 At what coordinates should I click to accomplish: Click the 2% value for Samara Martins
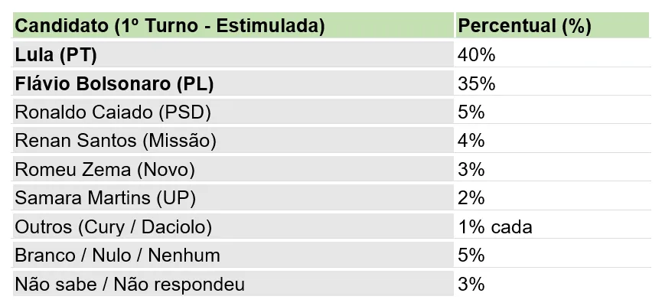click(x=471, y=198)
